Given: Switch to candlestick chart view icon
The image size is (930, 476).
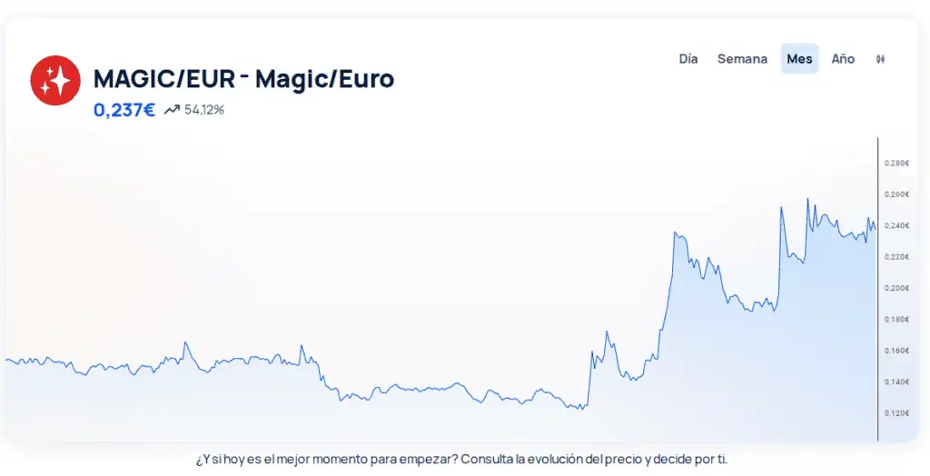Looking at the screenshot, I should tap(880, 59).
